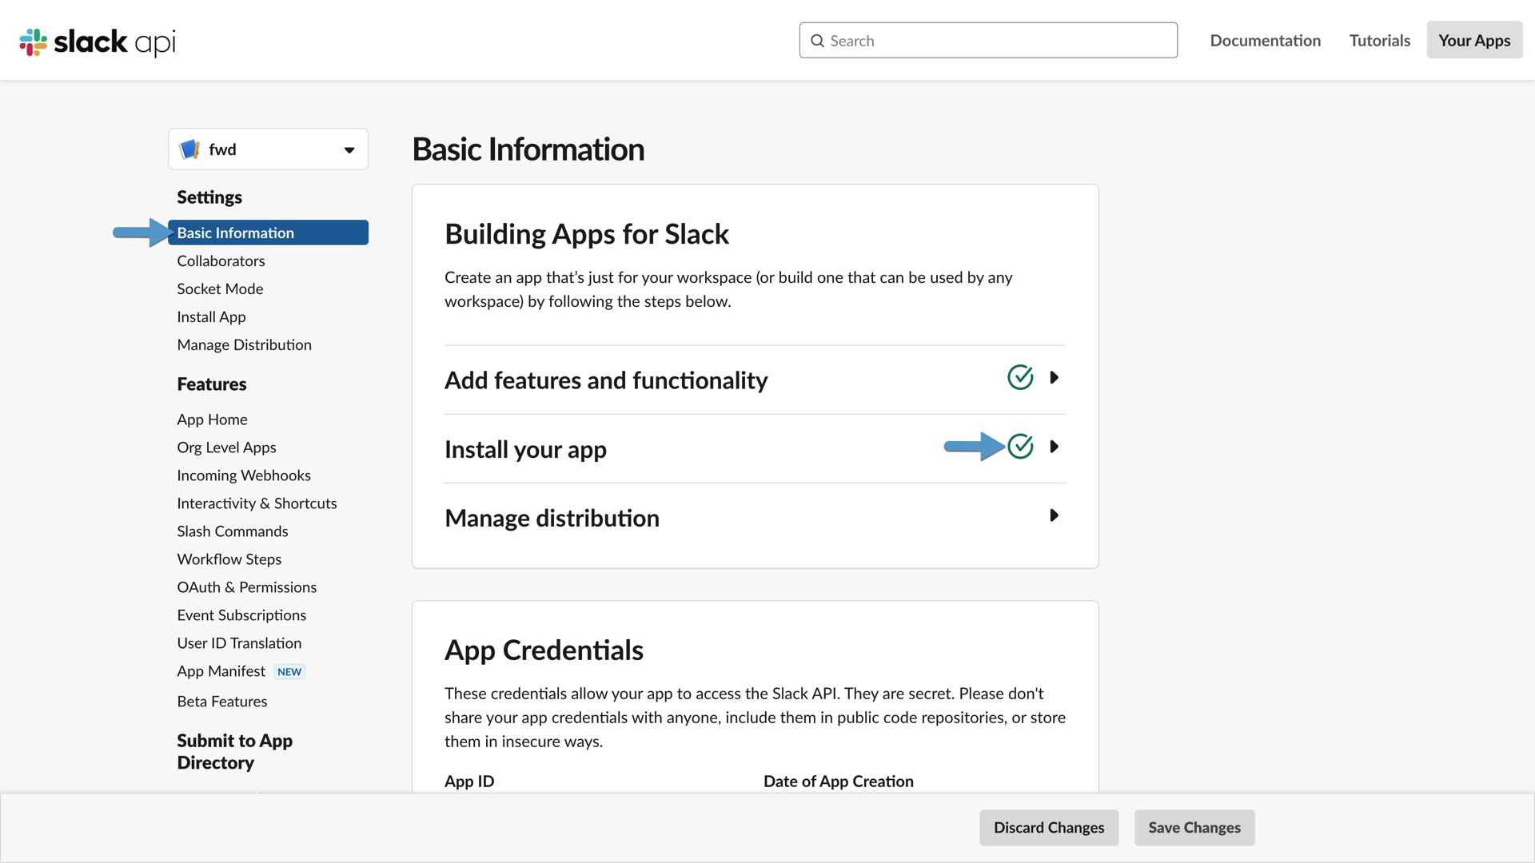Click the green checkmark beside Add features
The width and height of the screenshot is (1535, 863).
pos(1020,377)
